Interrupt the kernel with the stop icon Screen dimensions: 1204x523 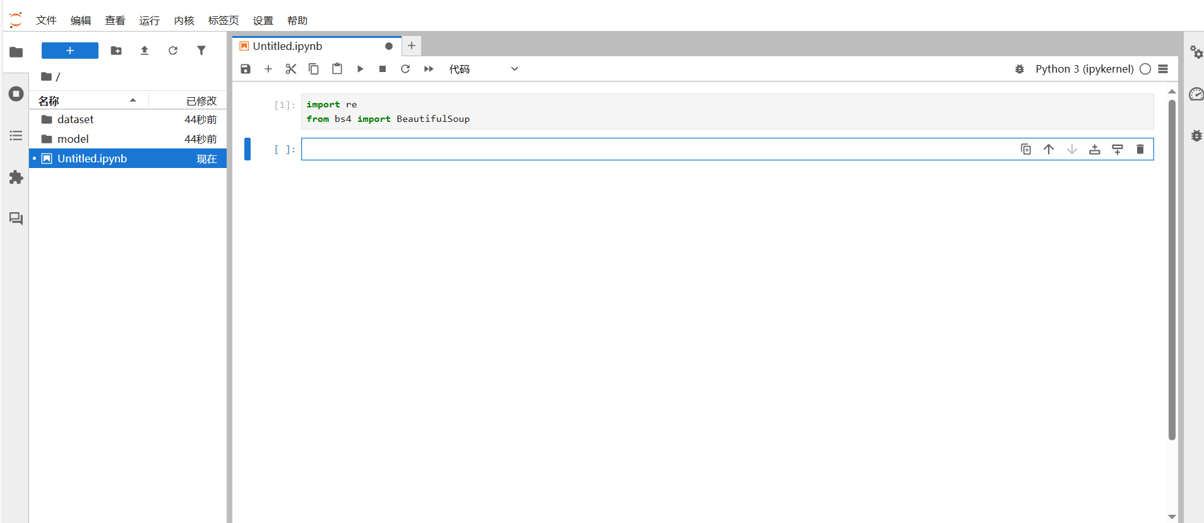tap(383, 69)
